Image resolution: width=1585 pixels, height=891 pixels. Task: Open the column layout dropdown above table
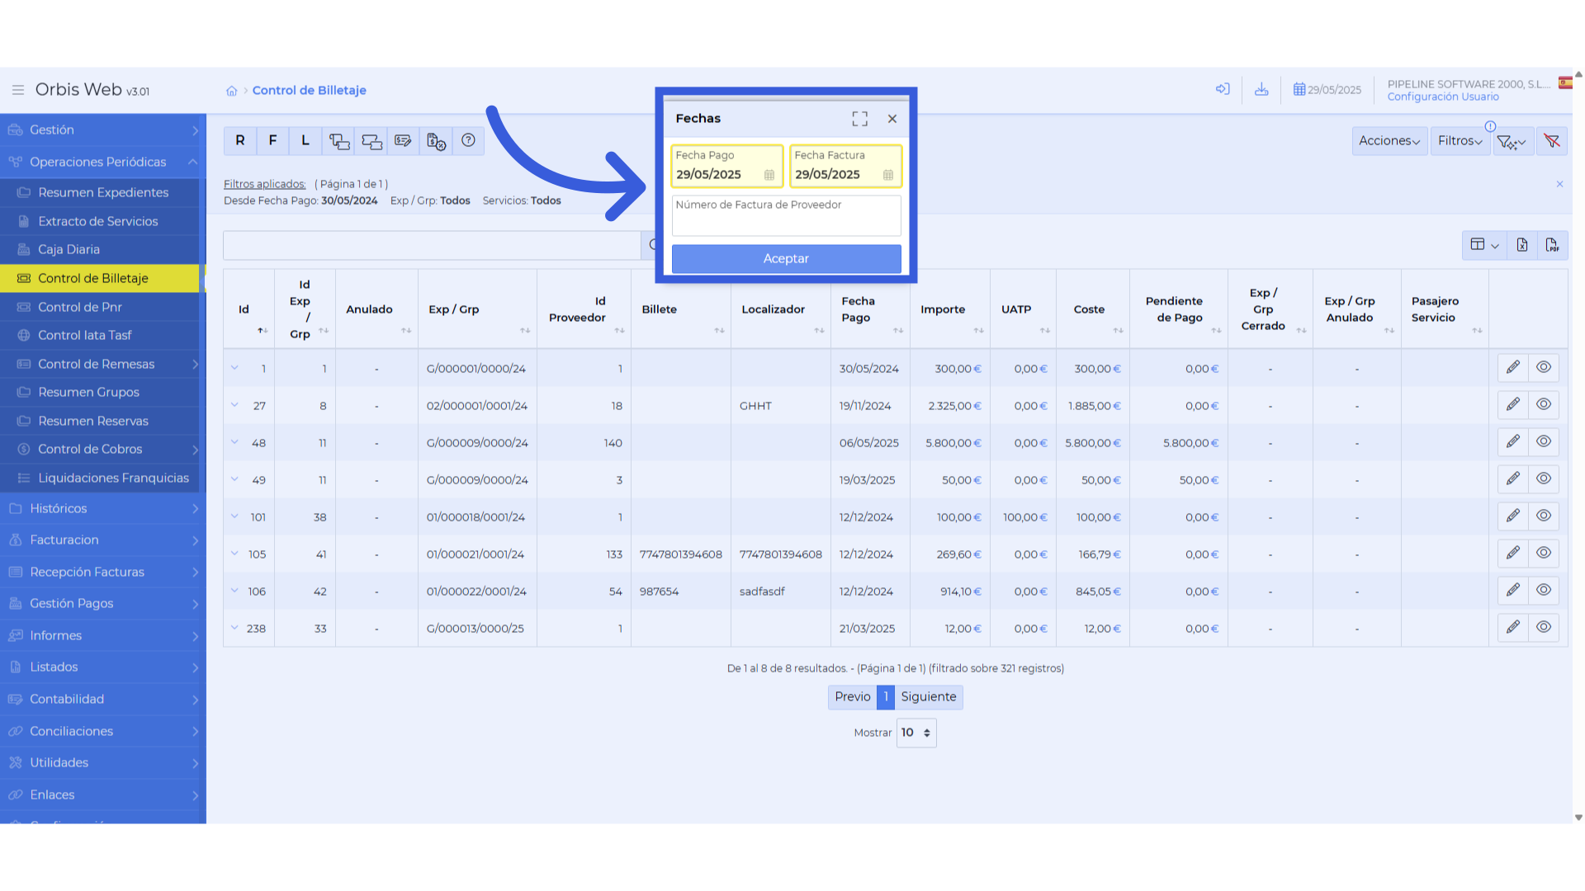point(1484,245)
